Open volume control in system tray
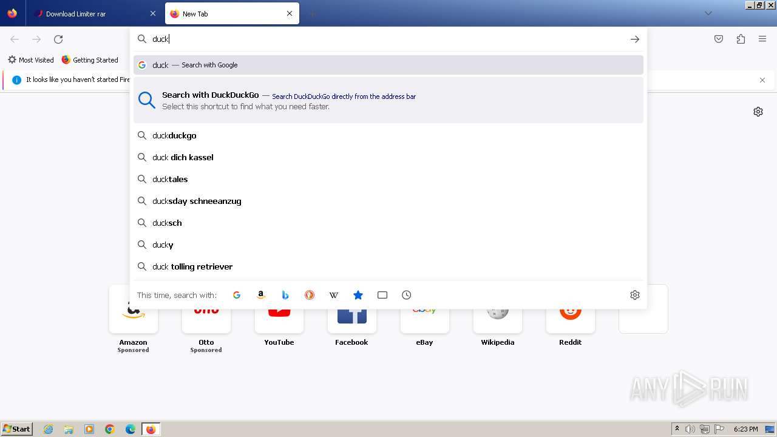Image resolution: width=777 pixels, height=437 pixels. point(690,429)
